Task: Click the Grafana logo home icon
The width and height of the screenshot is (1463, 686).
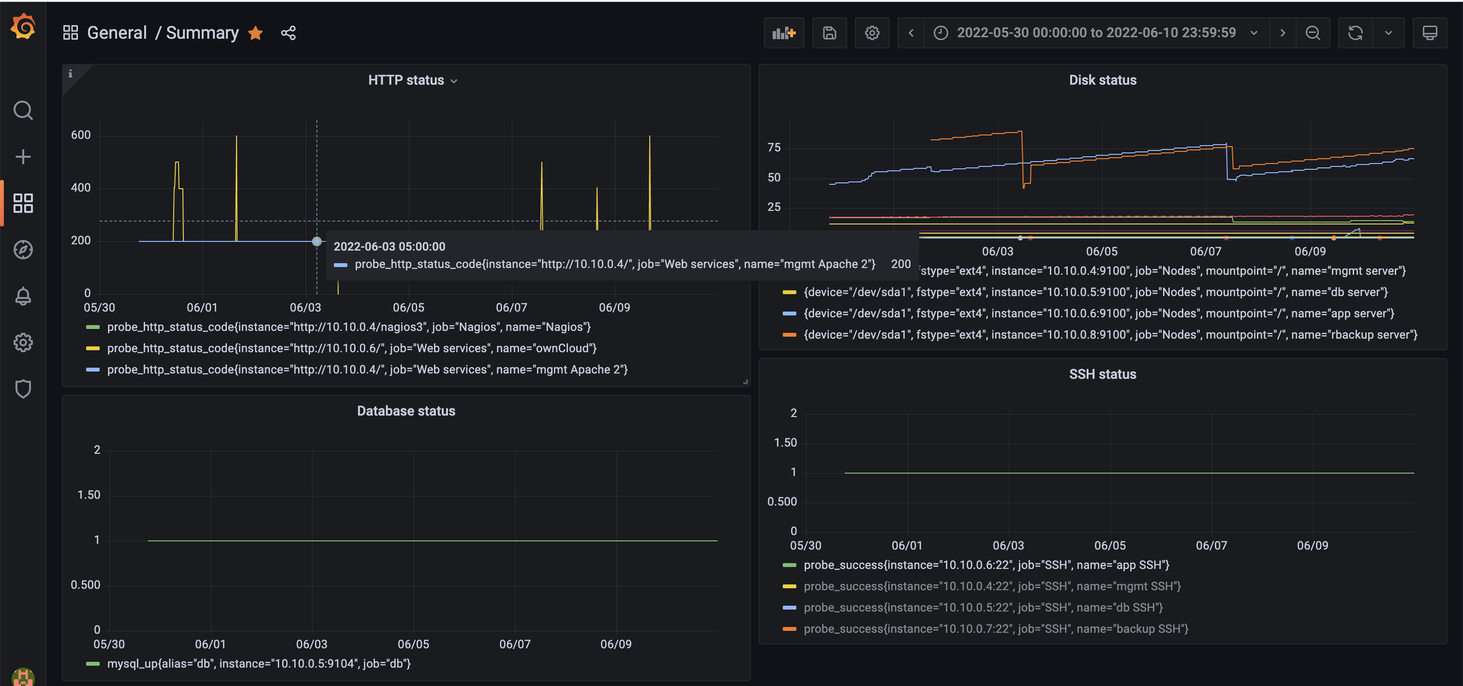Action: click(23, 27)
